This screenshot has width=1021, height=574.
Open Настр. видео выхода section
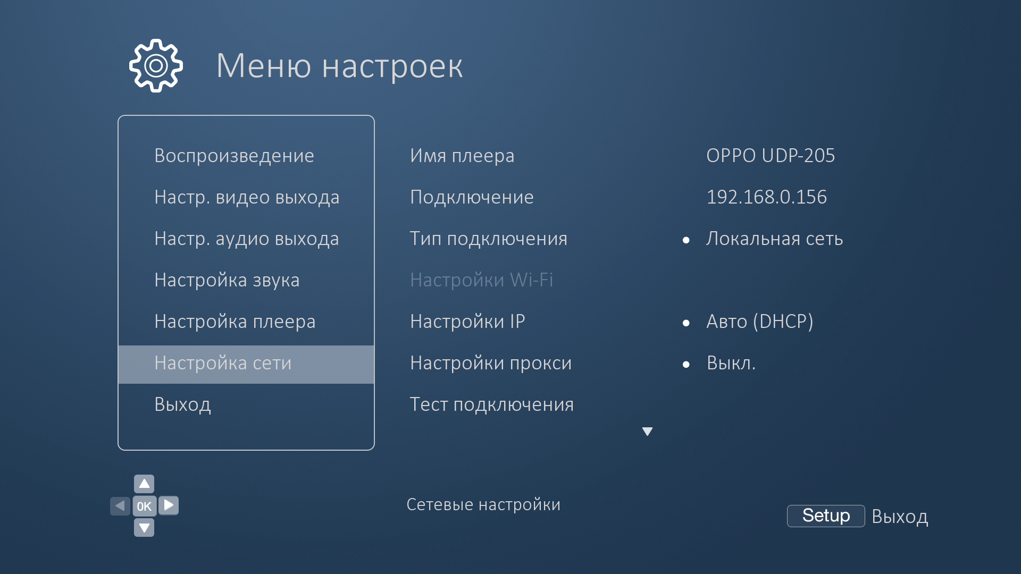tap(246, 197)
